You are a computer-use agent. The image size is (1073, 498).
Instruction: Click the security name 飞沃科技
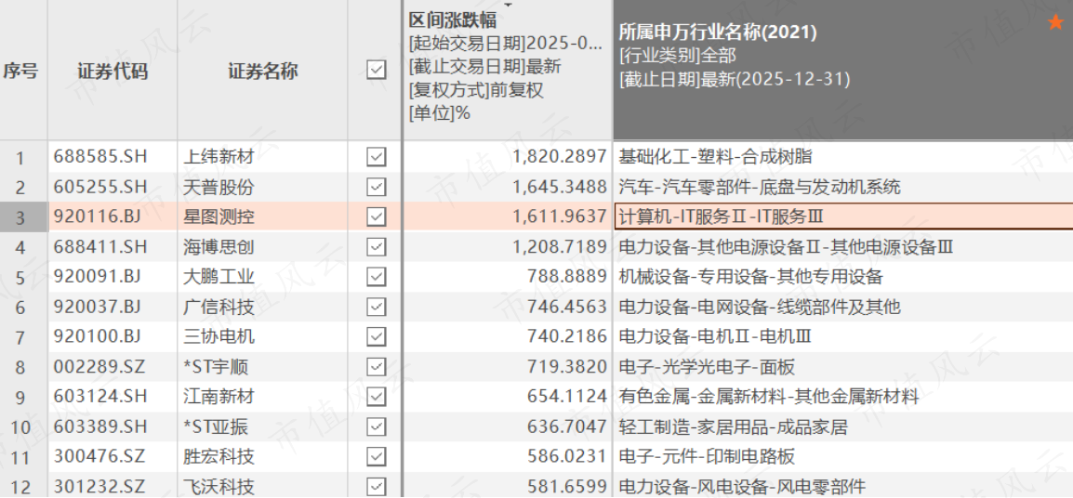point(219,486)
